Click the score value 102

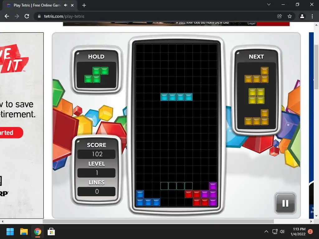tap(97, 154)
